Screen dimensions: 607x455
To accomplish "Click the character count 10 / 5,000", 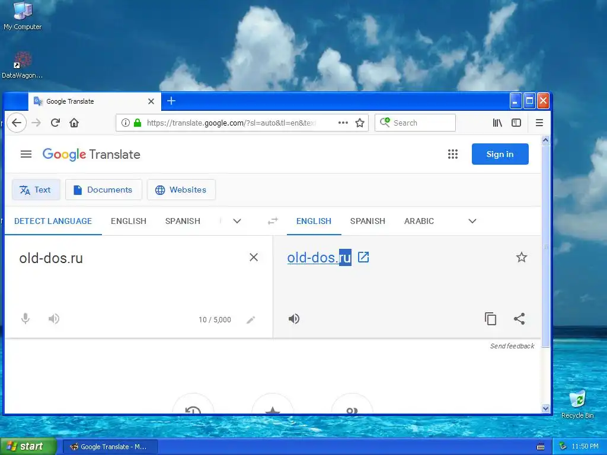I will coord(215,319).
